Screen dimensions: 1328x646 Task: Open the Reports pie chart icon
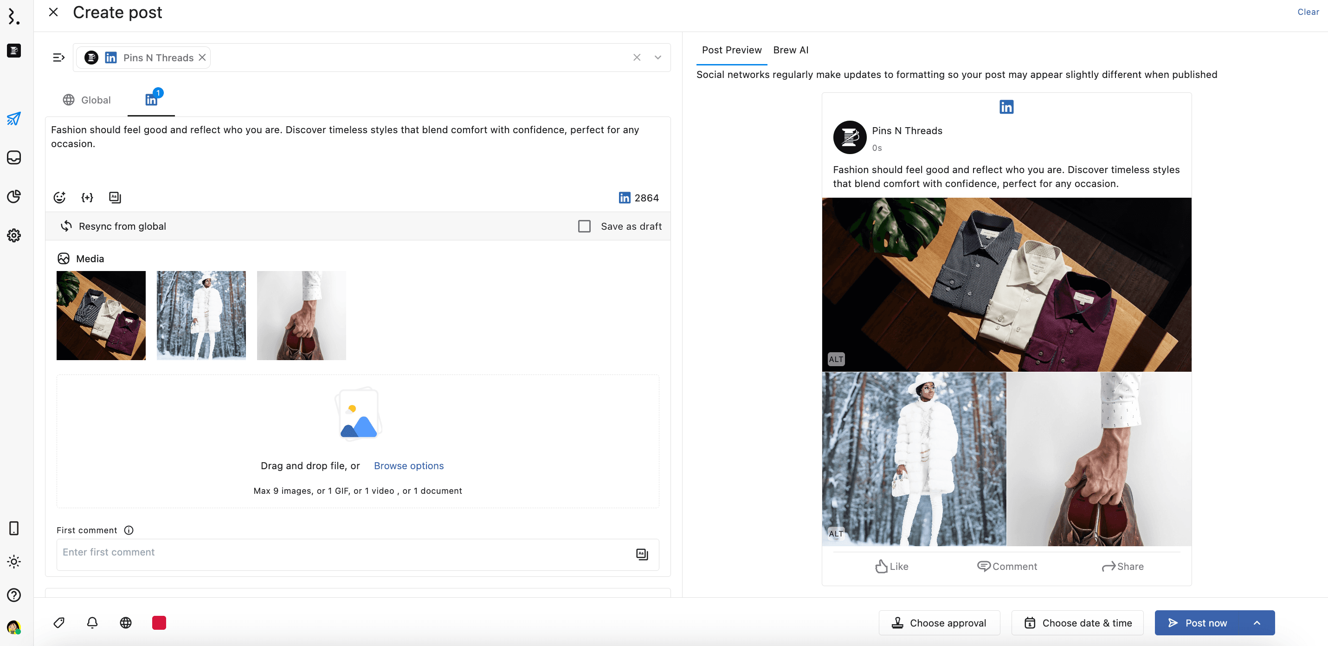pos(14,196)
